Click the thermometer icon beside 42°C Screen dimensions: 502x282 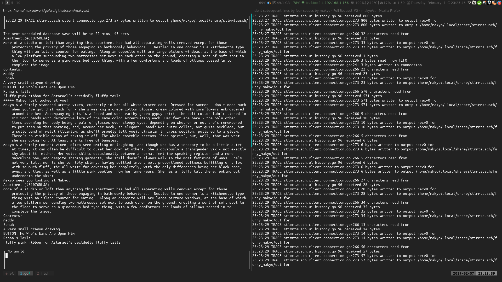(x=368, y=3)
